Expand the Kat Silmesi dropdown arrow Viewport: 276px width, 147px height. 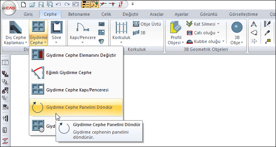(x=218, y=24)
